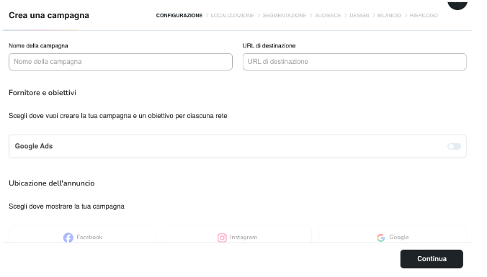Click the Instagram placement label
The height and width of the screenshot is (277, 487).
point(243,237)
